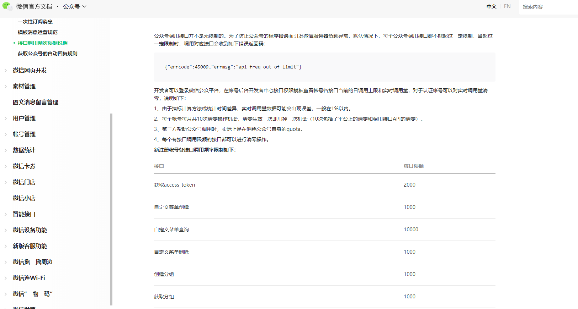Open 获取公众号的自动回复规则 in sidebar
Screen dimensions: 578x309
coord(48,54)
